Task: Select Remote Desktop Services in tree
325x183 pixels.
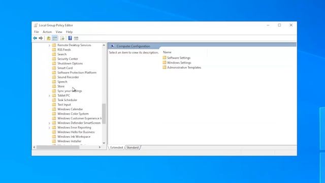Action: tap(74, 45)
